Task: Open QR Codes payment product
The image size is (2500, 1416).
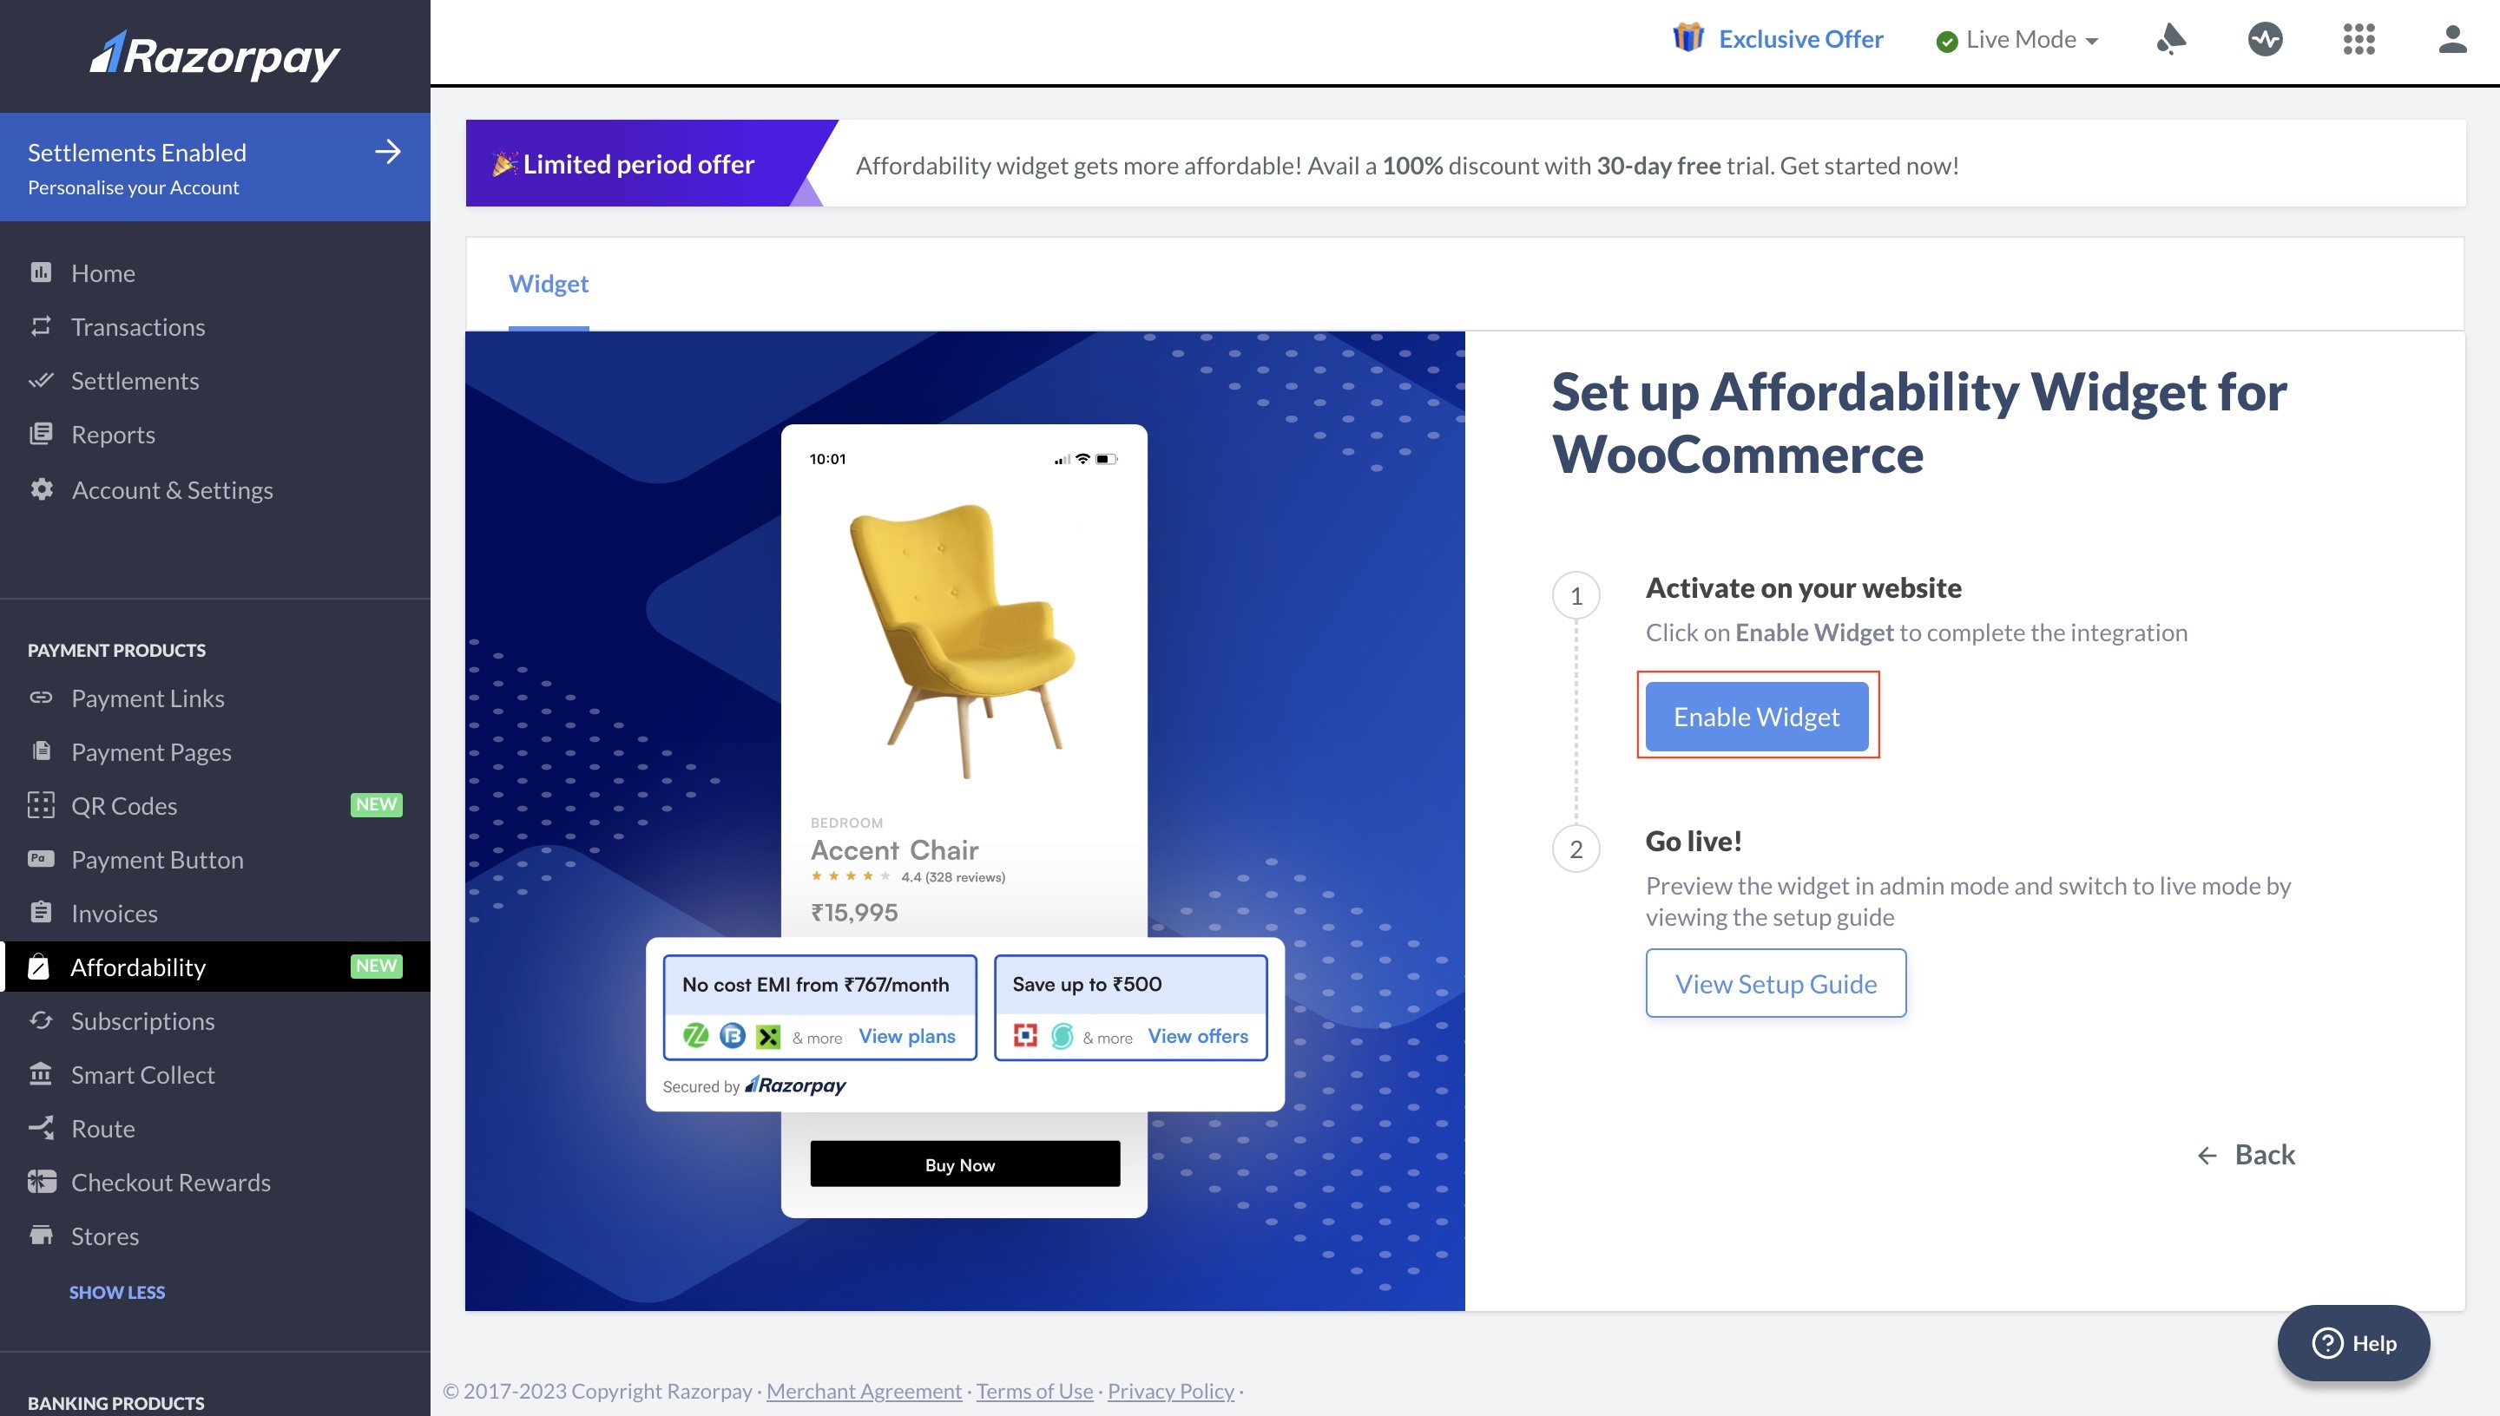Action: [120, 803]
